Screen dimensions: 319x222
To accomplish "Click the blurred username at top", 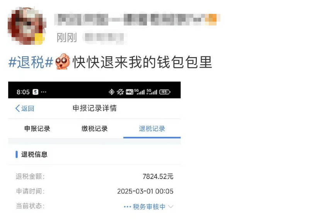I will coord(137,20).
